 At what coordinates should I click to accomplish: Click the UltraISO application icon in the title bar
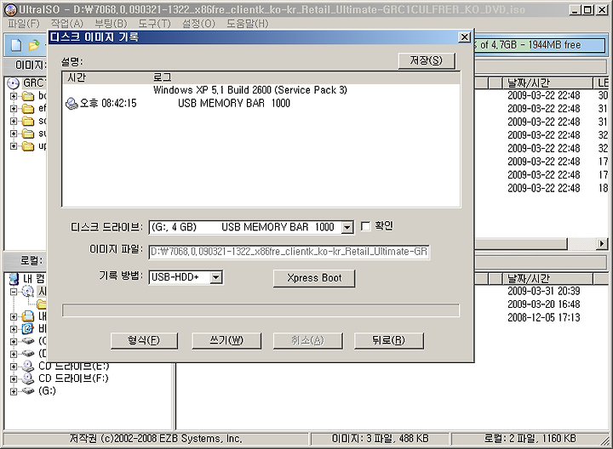pos(12,9)
